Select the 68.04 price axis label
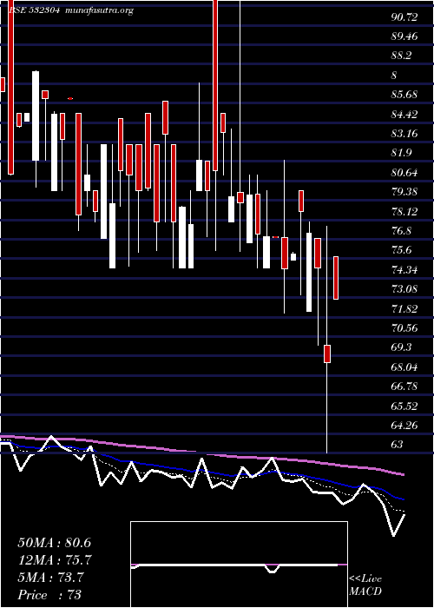Screen dimensions: 434x608 [404, 367]
